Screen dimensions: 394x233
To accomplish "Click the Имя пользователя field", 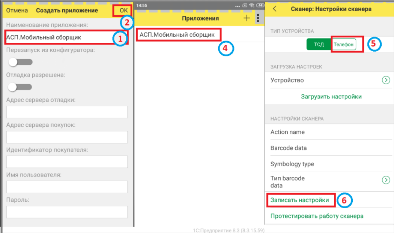I will (x=67, y=187).
